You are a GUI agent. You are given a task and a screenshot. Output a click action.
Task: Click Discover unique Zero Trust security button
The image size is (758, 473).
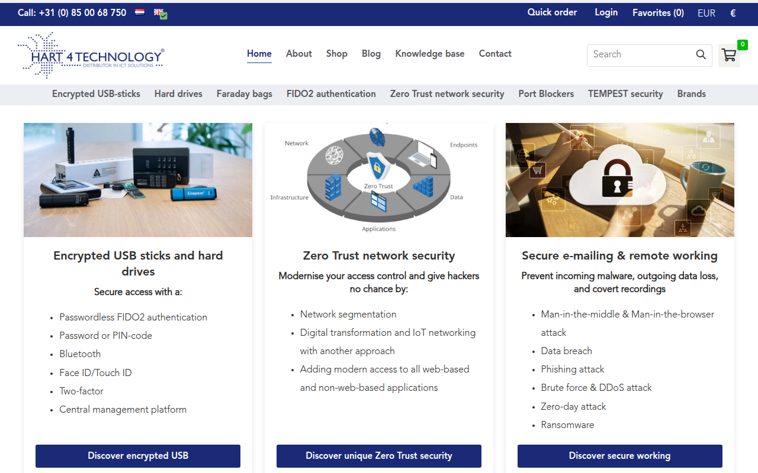point(379,456)
